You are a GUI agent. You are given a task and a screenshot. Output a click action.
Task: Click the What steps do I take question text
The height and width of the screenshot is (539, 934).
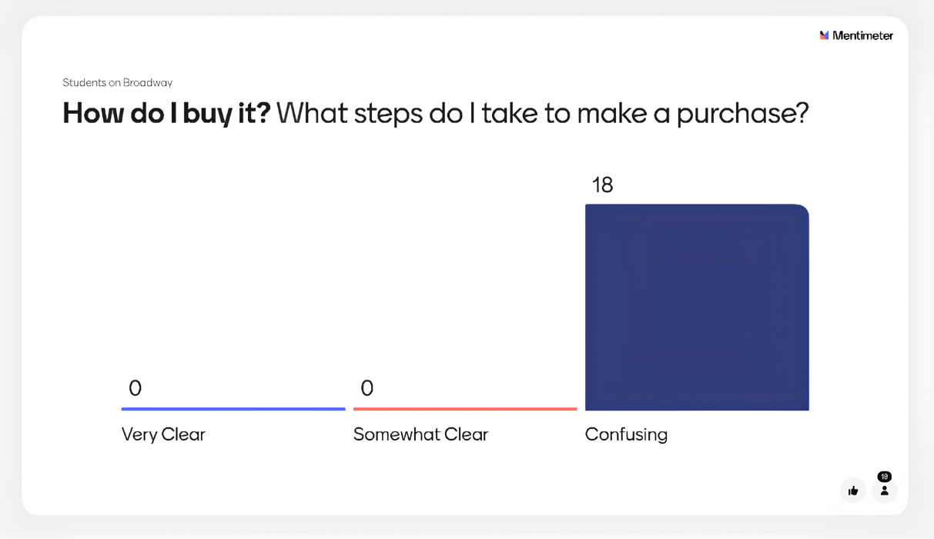click(543, 114)
